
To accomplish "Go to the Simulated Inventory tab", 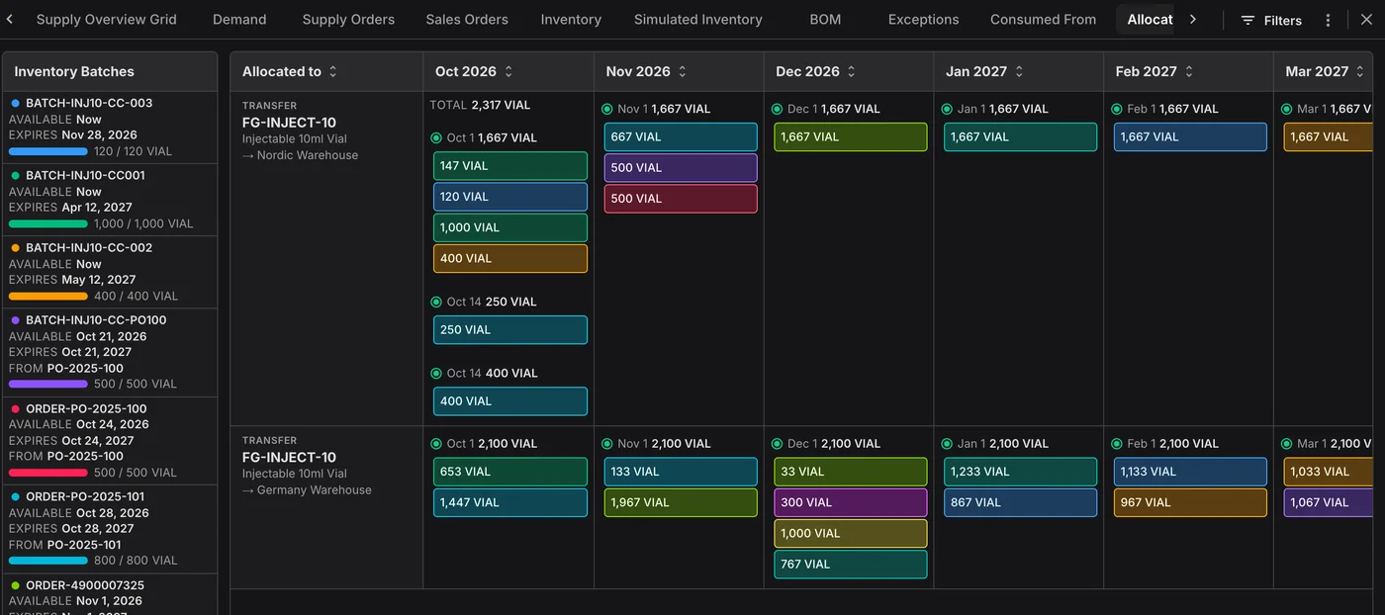I will [698, 20].
